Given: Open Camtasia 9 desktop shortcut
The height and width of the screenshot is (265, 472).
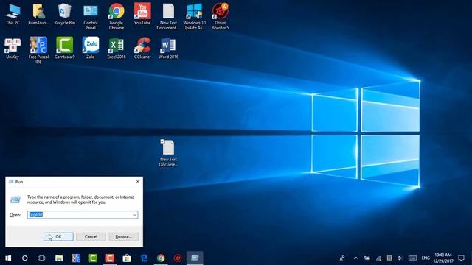Looking at the screenshot, I should (64, 48).
